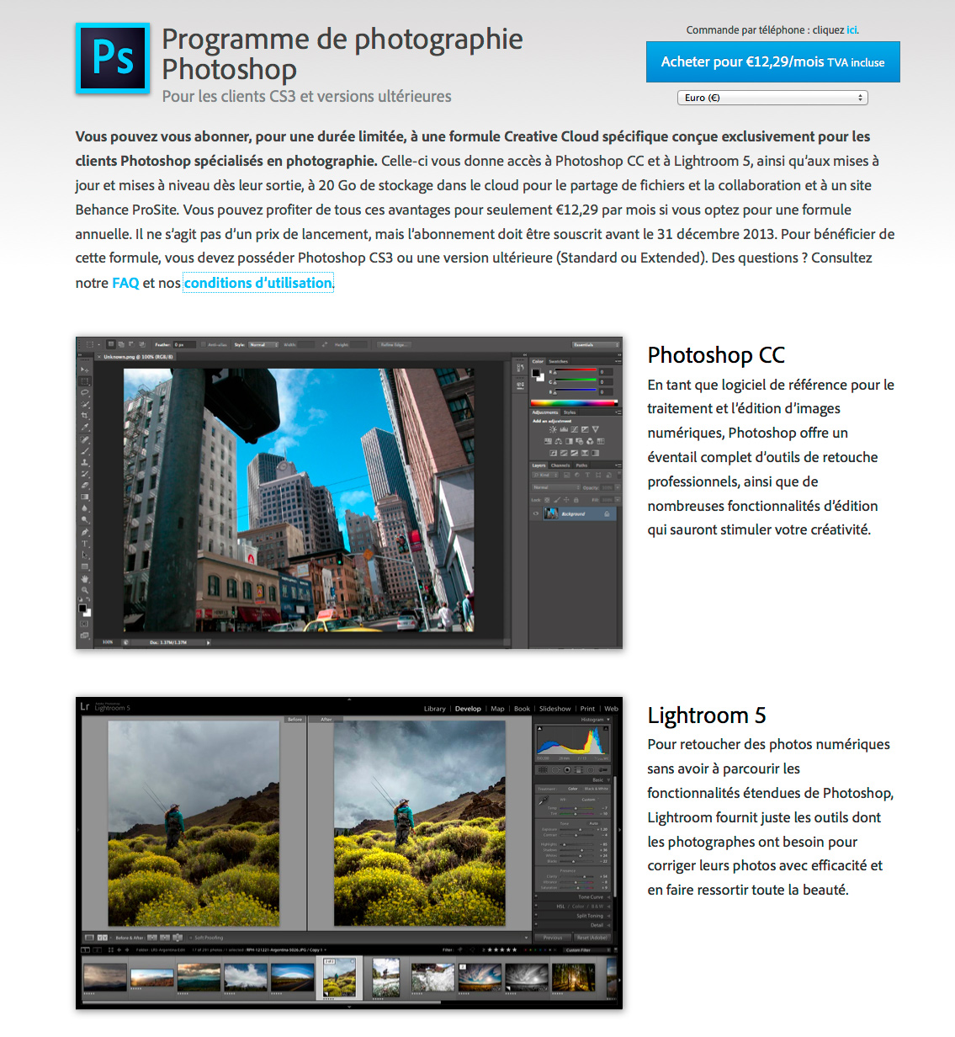The width and height of the screenshot is (955, 1037).
Task: Toggle lock transparent pixels in Layers panel
Action: 547,500
